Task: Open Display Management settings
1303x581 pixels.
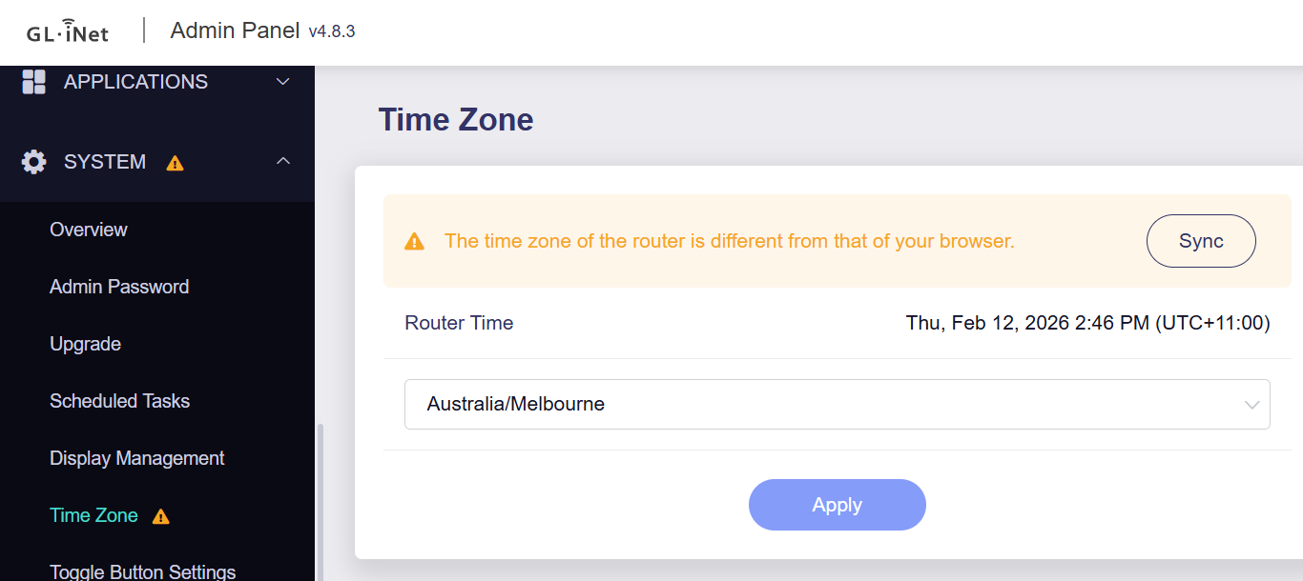Action: (x=136, y=458)
